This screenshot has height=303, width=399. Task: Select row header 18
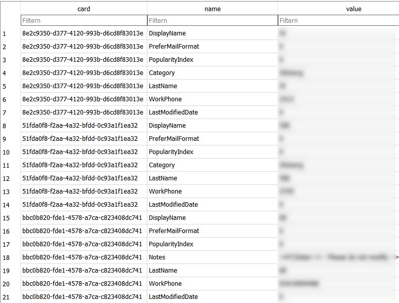(x=10, y=257)
